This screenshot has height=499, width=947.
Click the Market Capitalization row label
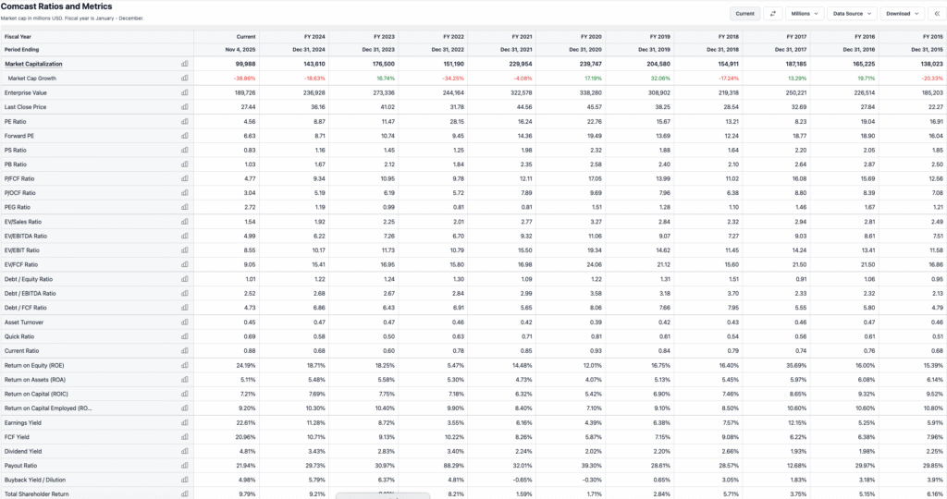(33, 64)
